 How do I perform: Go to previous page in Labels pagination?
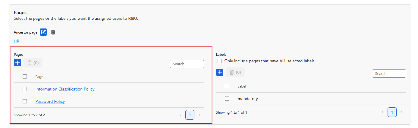[x=383, y=112]
